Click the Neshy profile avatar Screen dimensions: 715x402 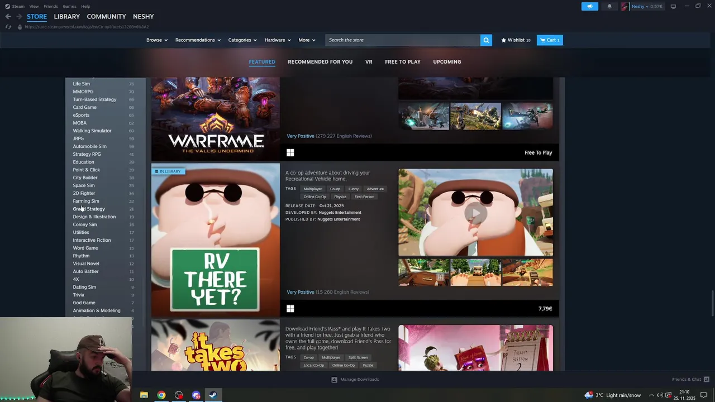(x=625, y=6)
